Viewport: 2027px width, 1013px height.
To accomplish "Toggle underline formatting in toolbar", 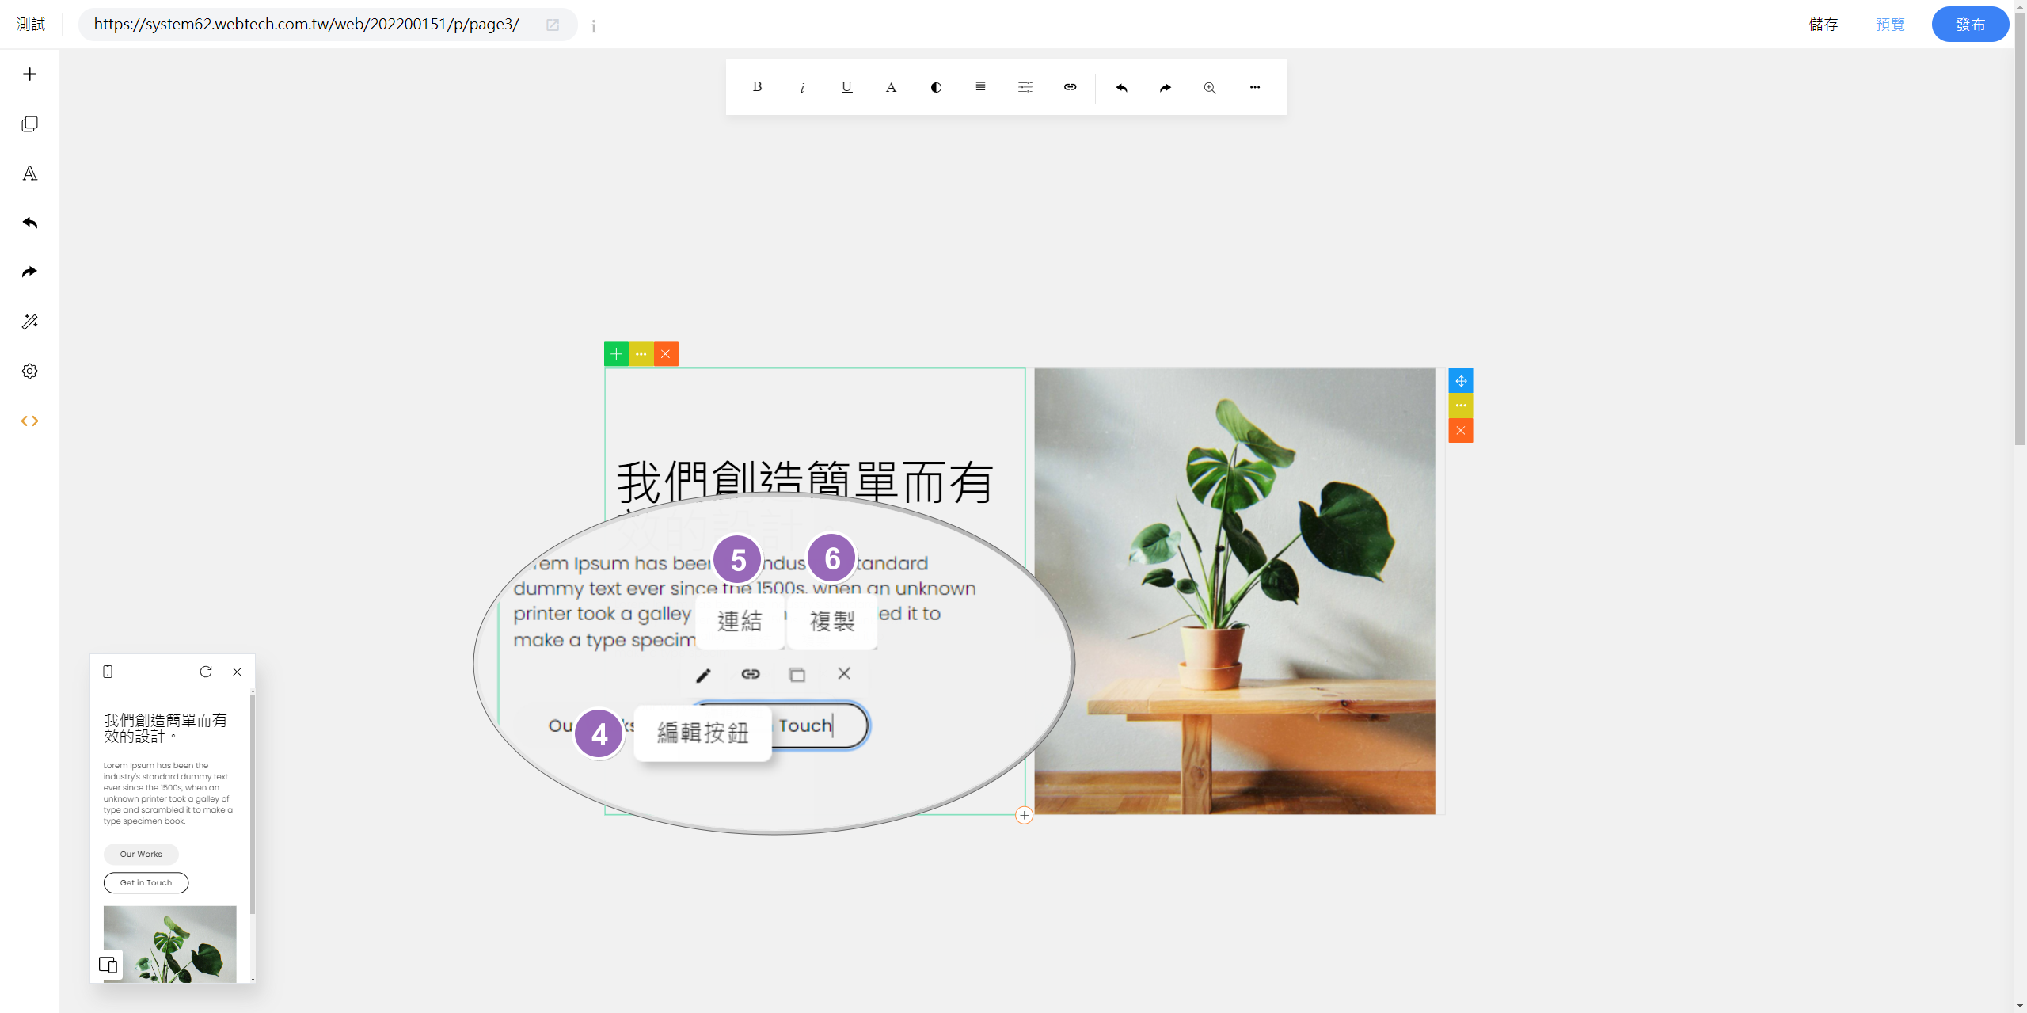I will click(846, 87).
